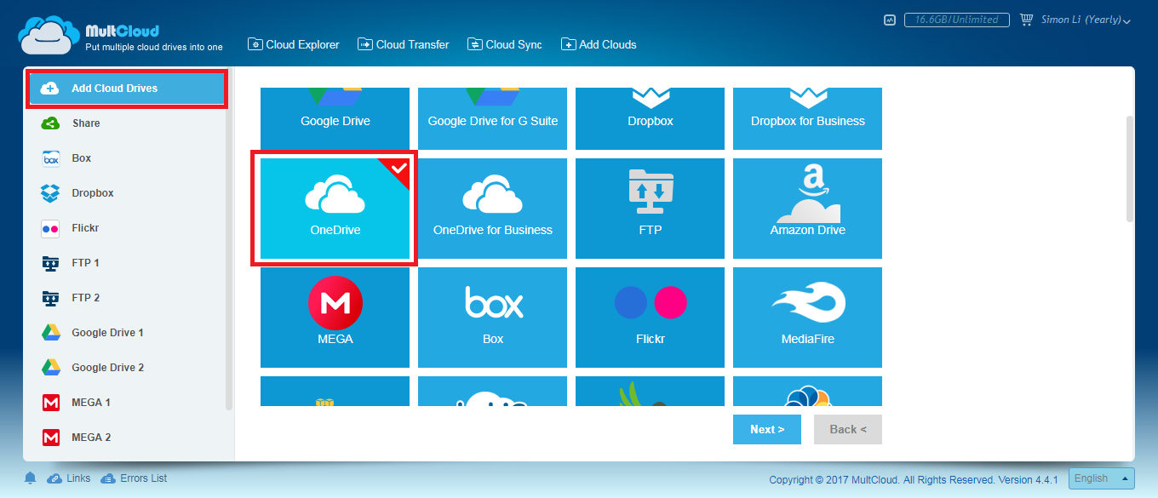This screenshot has width=1158, height=498.
Task: Click the Next > button
Action: click(x=766, y=430)
